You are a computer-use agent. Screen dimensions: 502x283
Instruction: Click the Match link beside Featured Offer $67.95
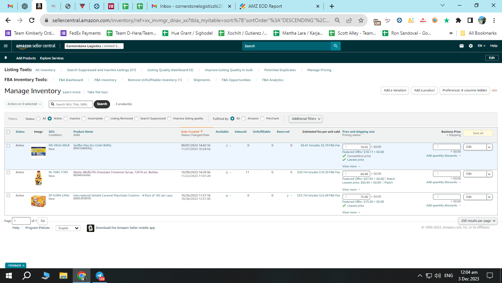tap(391, 179)
